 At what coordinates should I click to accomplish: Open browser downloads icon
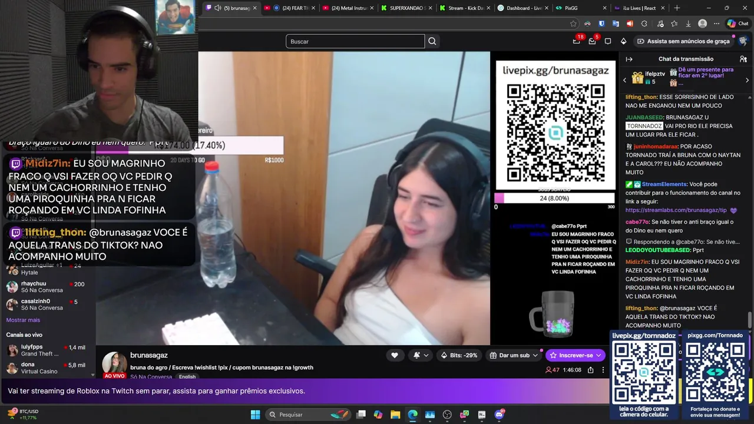688,24
